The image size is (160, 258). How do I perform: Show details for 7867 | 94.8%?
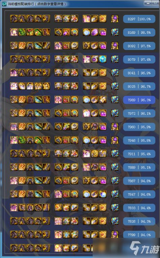(139, 181)
